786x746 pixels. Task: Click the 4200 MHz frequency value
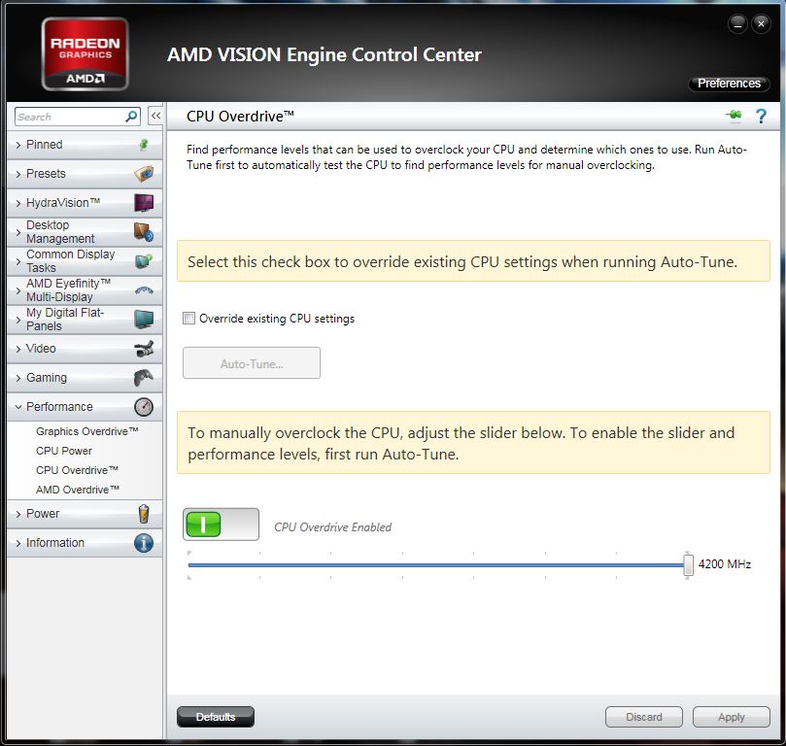click(725, 564)
